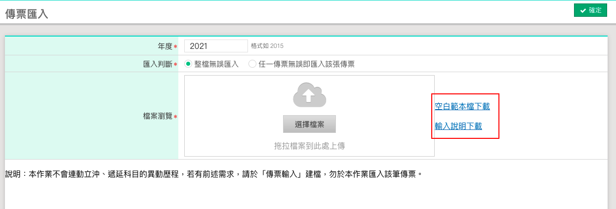Open the 輸入說明下載 link
Screen dimensions: 616x209
pyautogui.click(x=458, y=126)
